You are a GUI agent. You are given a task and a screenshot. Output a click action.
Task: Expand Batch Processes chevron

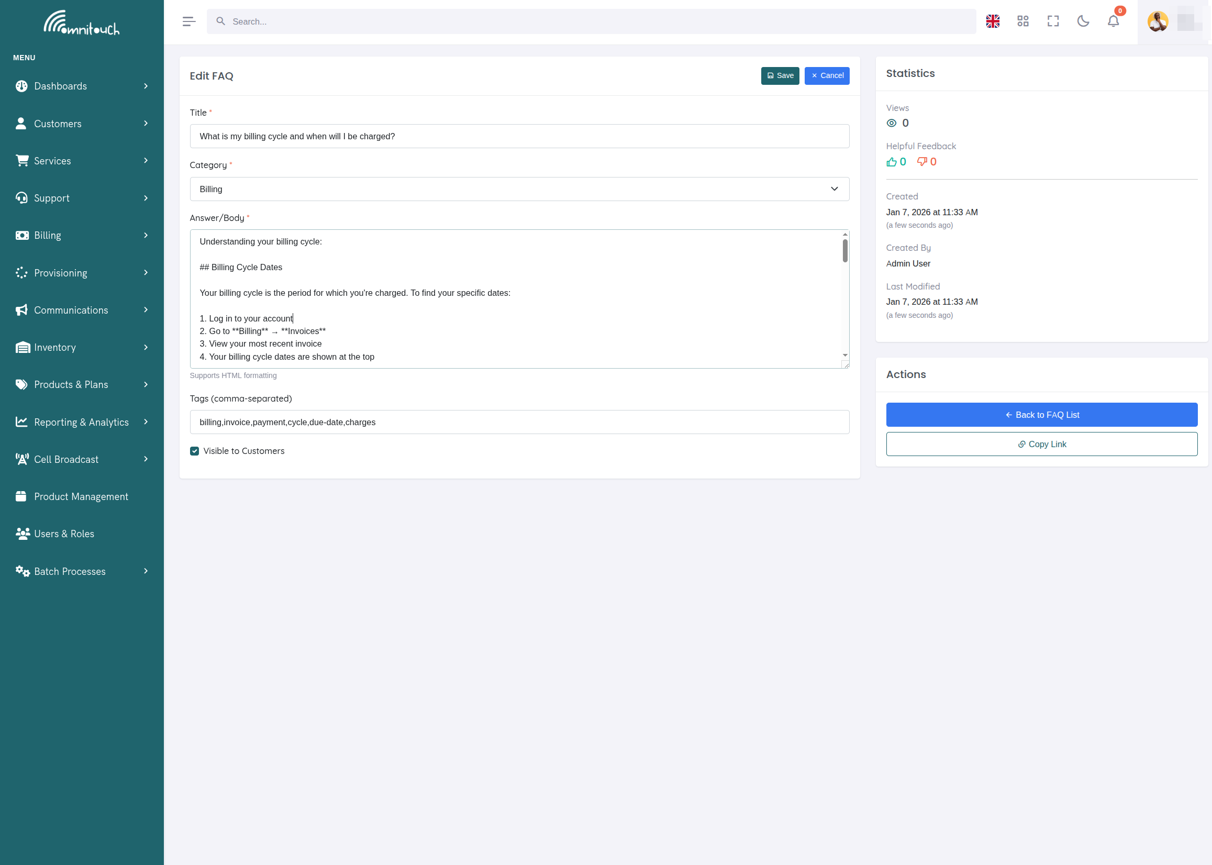tap(146, 571)
